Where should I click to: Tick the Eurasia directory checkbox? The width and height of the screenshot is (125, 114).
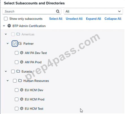coord(13,72)
